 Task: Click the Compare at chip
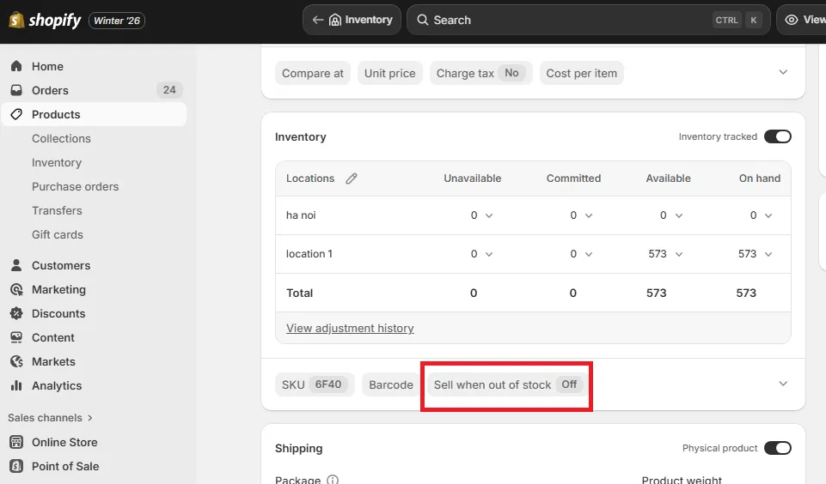(312, 73)
